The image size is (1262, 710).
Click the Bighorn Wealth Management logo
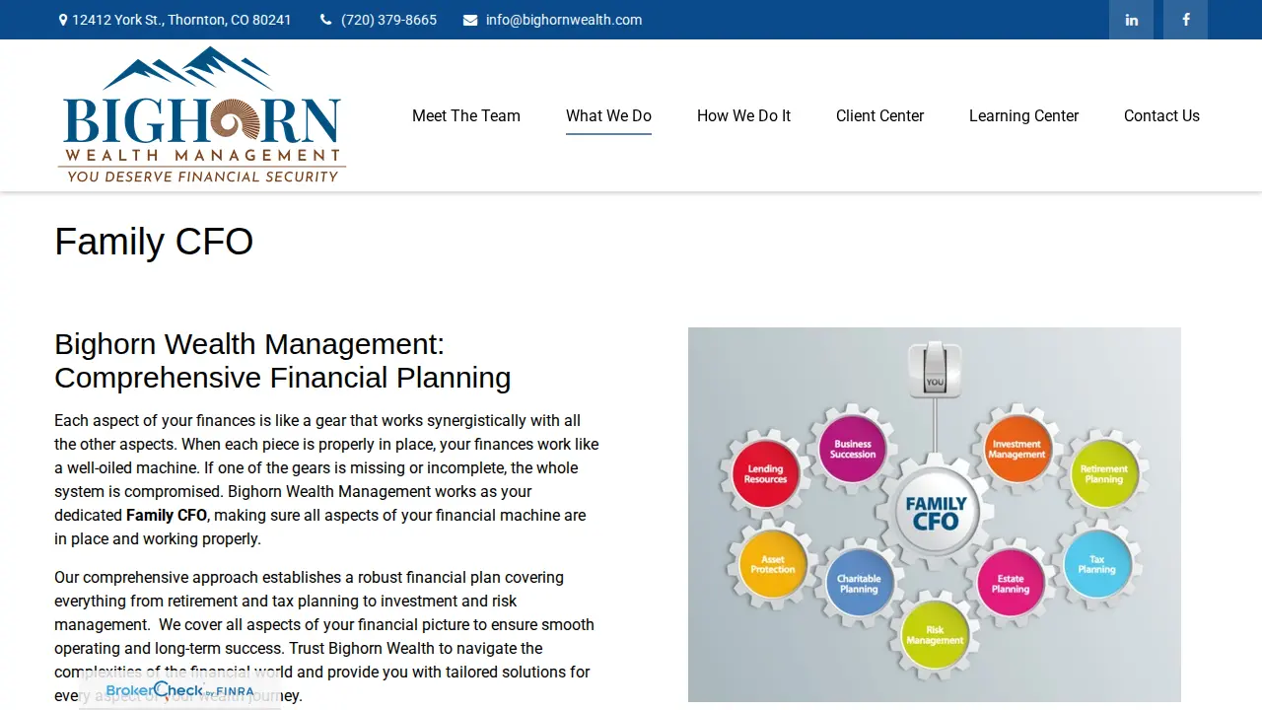(x=202, y=114)
